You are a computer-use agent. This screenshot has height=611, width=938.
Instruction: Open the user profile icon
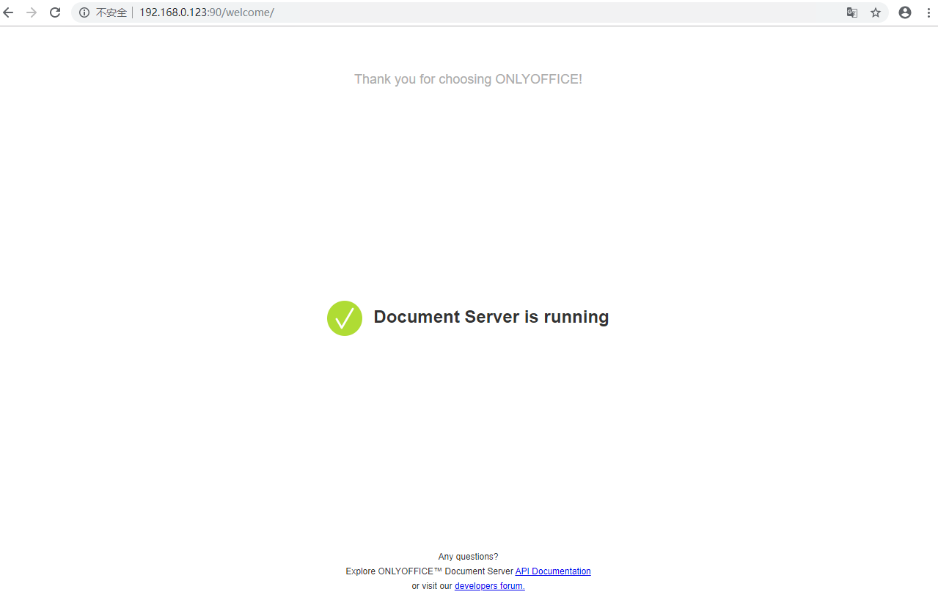(905, 12)
